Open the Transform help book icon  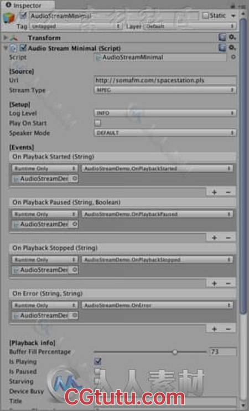[x=222, y=38]
